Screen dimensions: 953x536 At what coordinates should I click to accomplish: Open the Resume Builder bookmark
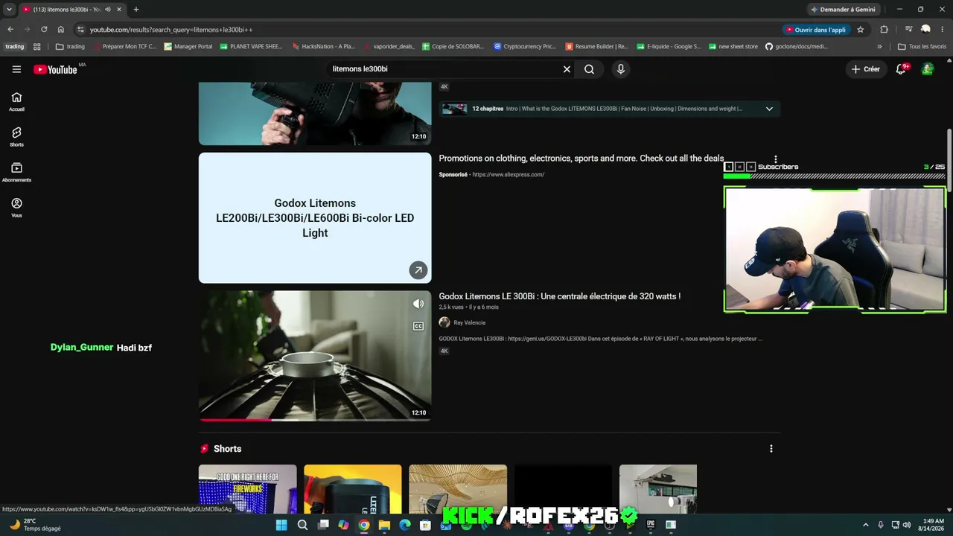coord(596,46)
